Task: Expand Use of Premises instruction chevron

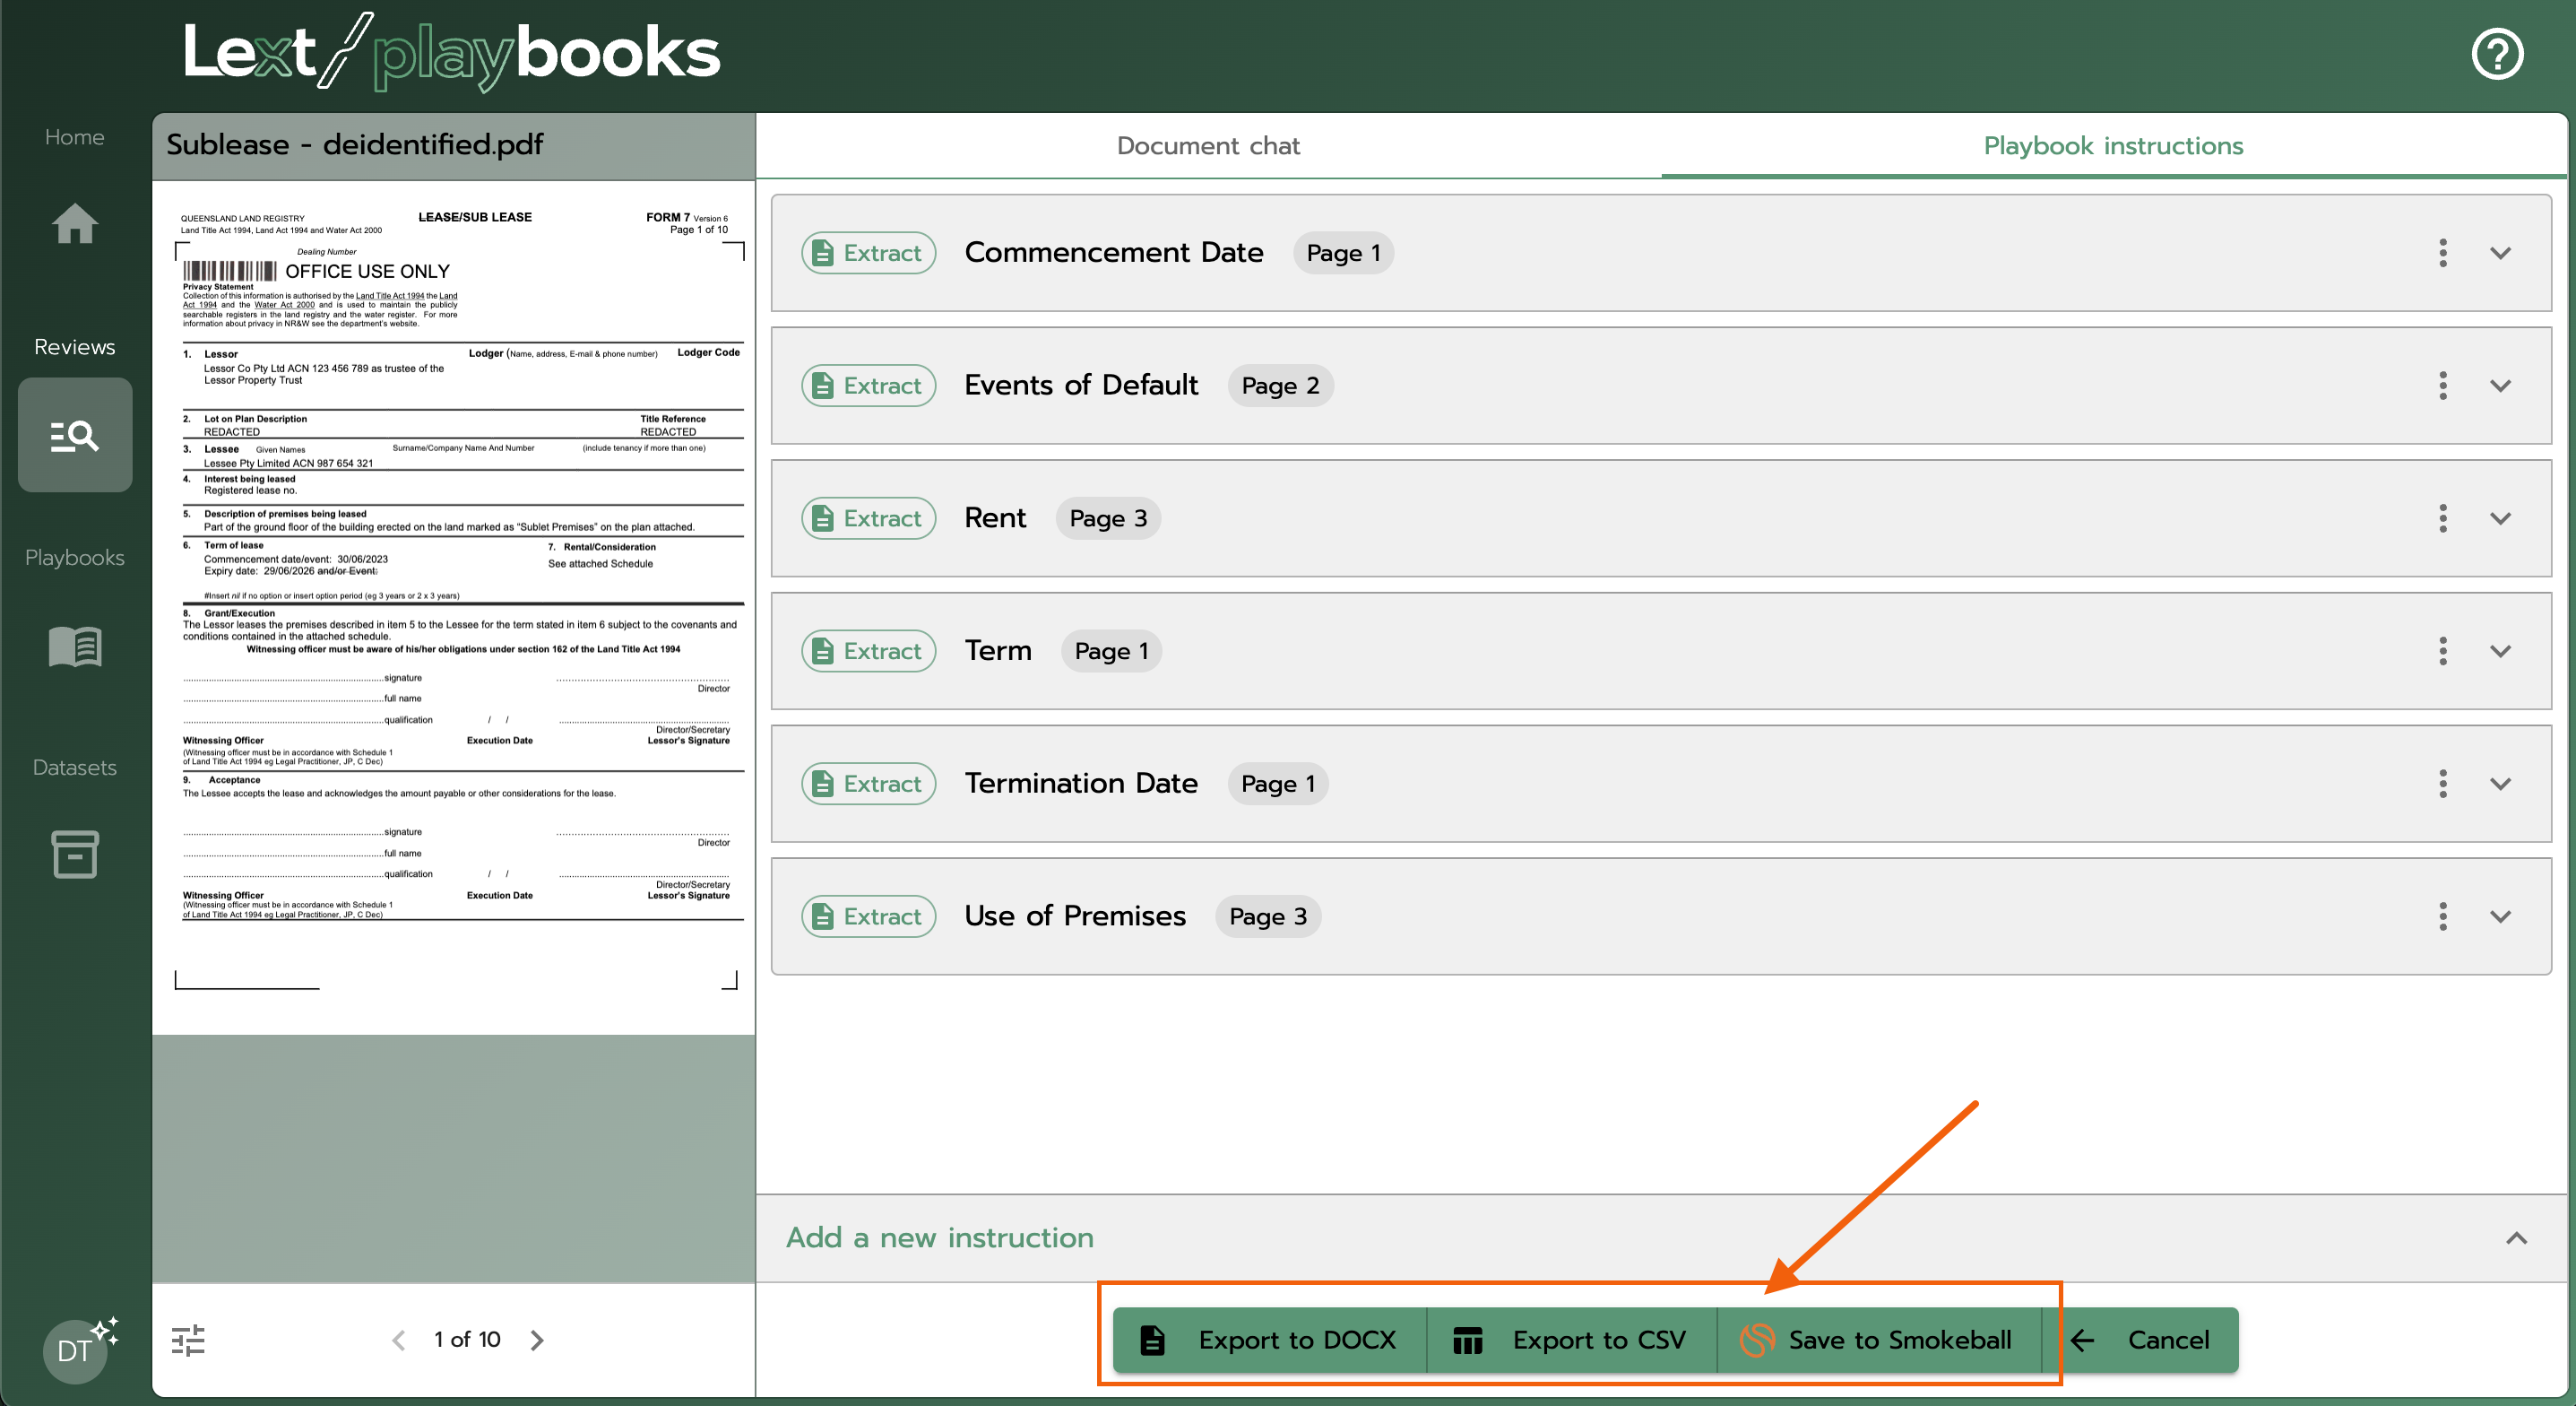Action: (x=2500, y=916)
